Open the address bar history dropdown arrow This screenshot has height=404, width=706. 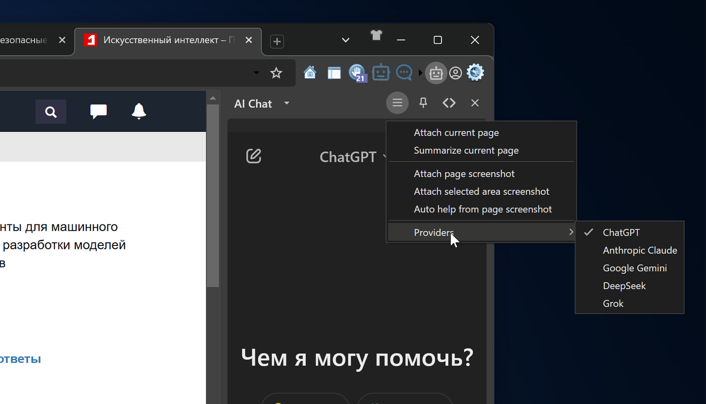(256, 73)
